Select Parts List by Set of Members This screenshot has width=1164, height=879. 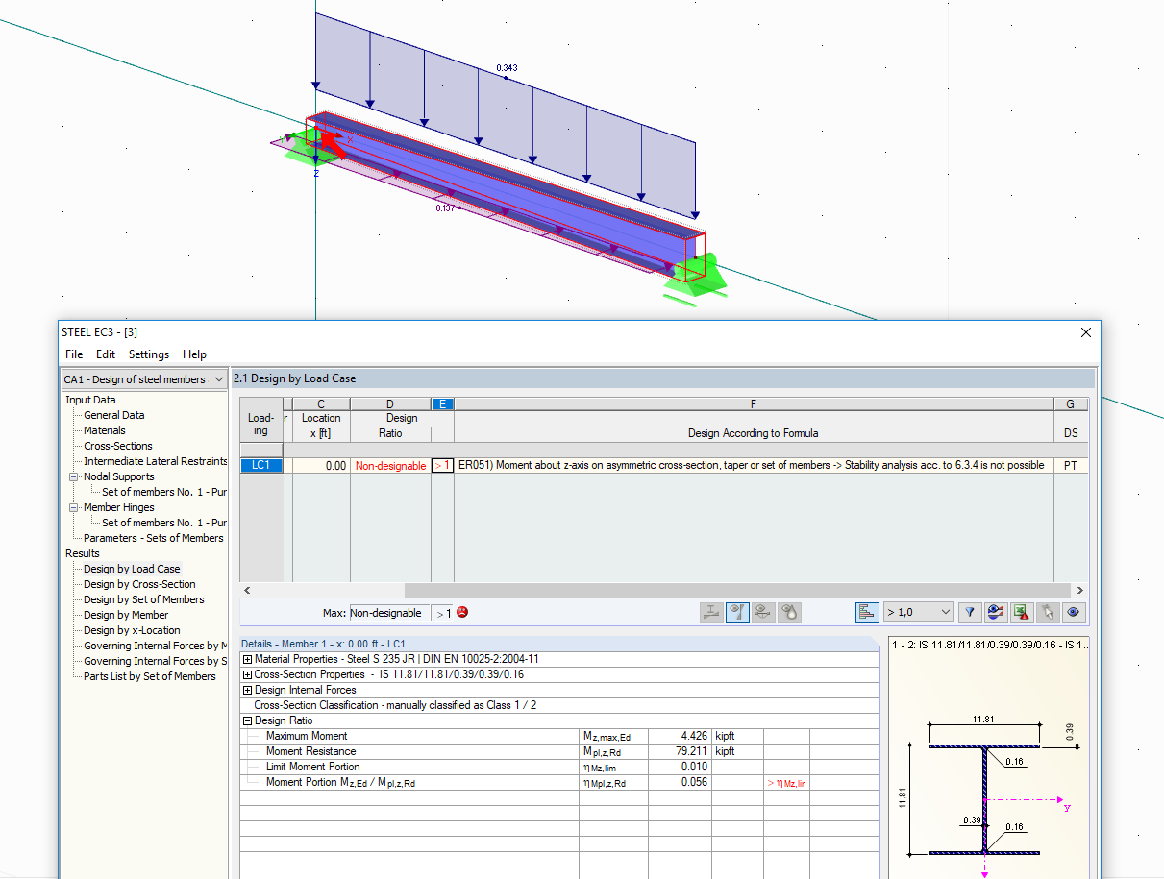(x=150, y=676)
